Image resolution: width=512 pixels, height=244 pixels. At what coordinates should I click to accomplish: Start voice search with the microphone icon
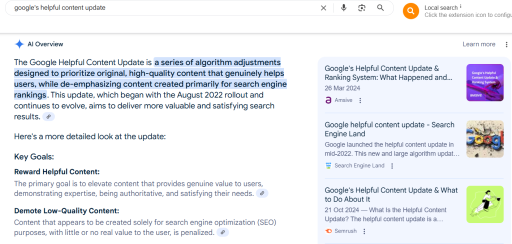point(343,8)
